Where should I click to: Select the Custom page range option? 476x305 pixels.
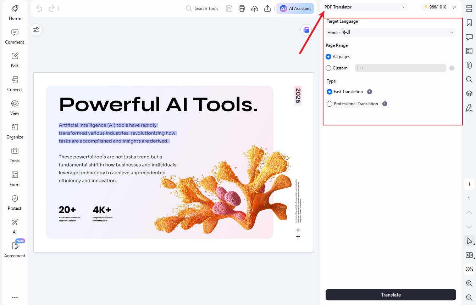[328, 68]
